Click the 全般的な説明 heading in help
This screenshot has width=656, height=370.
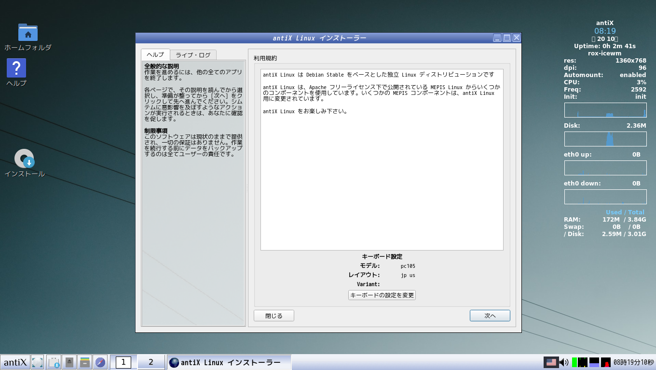(162, 66)
